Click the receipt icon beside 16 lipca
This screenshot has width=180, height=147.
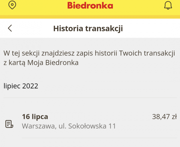(9, 124)
